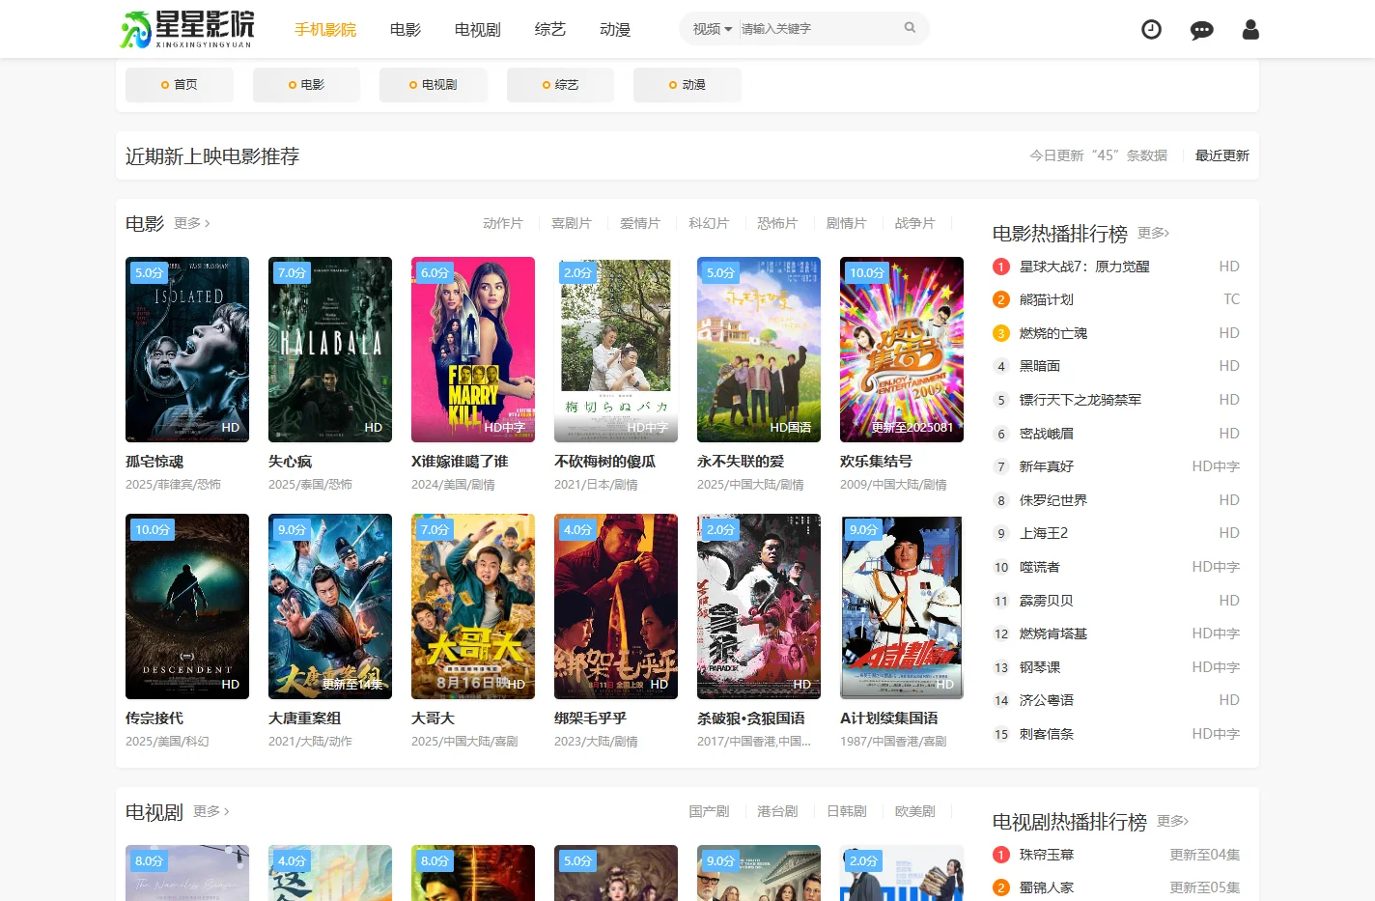Filter movies by 剧情片
This screenshot has height=901, width=1375.
pos(846,223)
